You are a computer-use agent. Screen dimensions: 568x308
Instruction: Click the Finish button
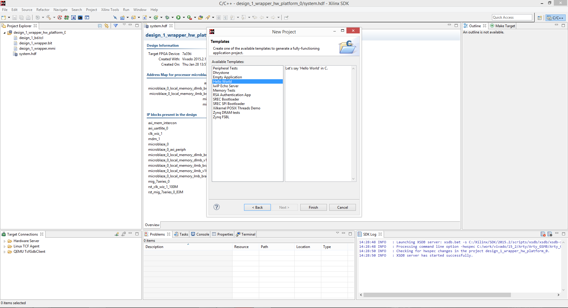313,208
